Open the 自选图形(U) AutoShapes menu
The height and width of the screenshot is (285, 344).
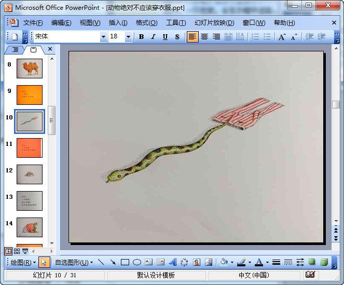click(74, 262)
